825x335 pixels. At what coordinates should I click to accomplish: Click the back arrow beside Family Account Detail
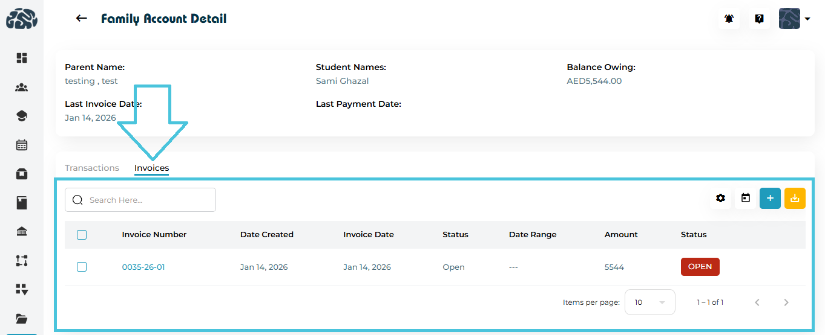click(x=82, y=19)
